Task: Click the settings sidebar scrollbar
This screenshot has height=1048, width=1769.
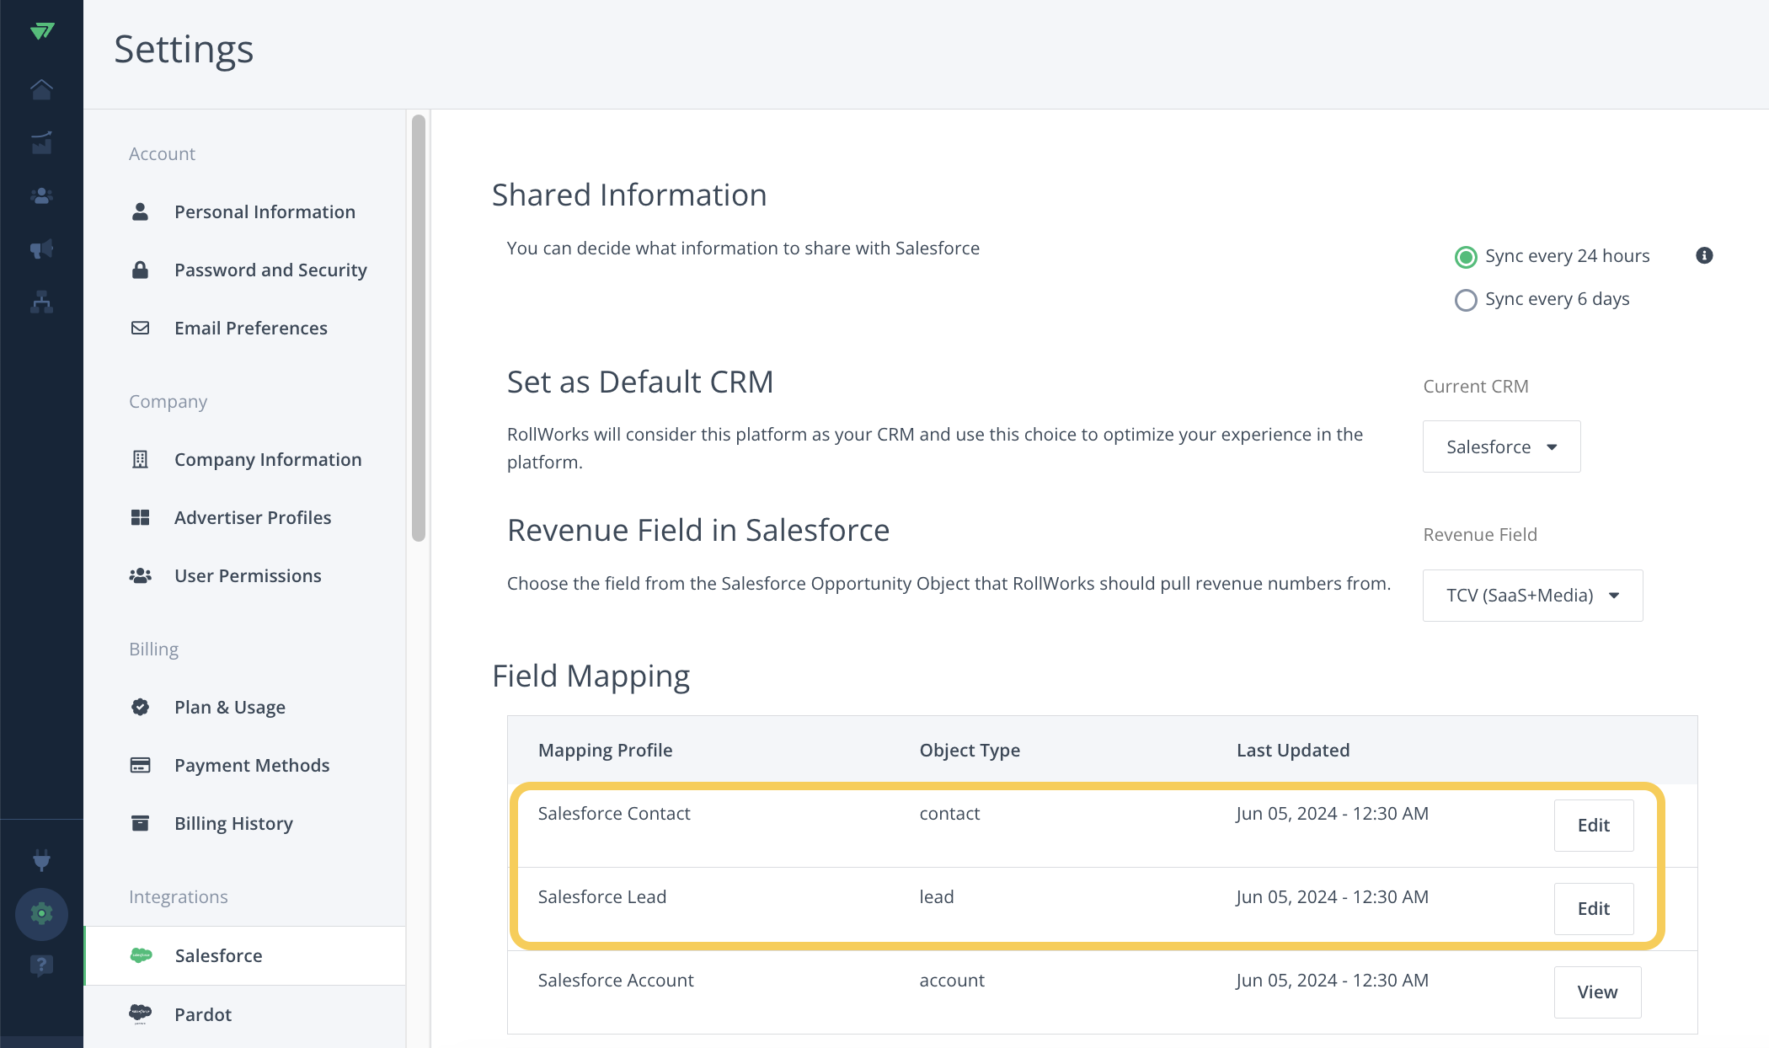Action: click(x=418, y=329)
